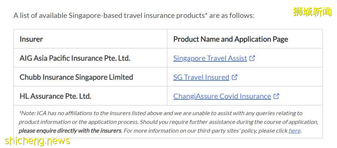Viewport: 337px width, 148px height.
Task: Open the SG Travel Insured link
Action: pyautogui.click(x=201, y=77)
